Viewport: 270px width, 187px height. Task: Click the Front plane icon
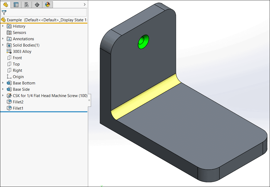tap(9, 58)
